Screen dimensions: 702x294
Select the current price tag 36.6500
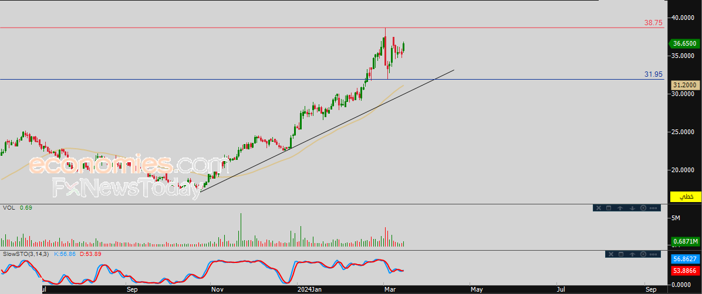684,43
